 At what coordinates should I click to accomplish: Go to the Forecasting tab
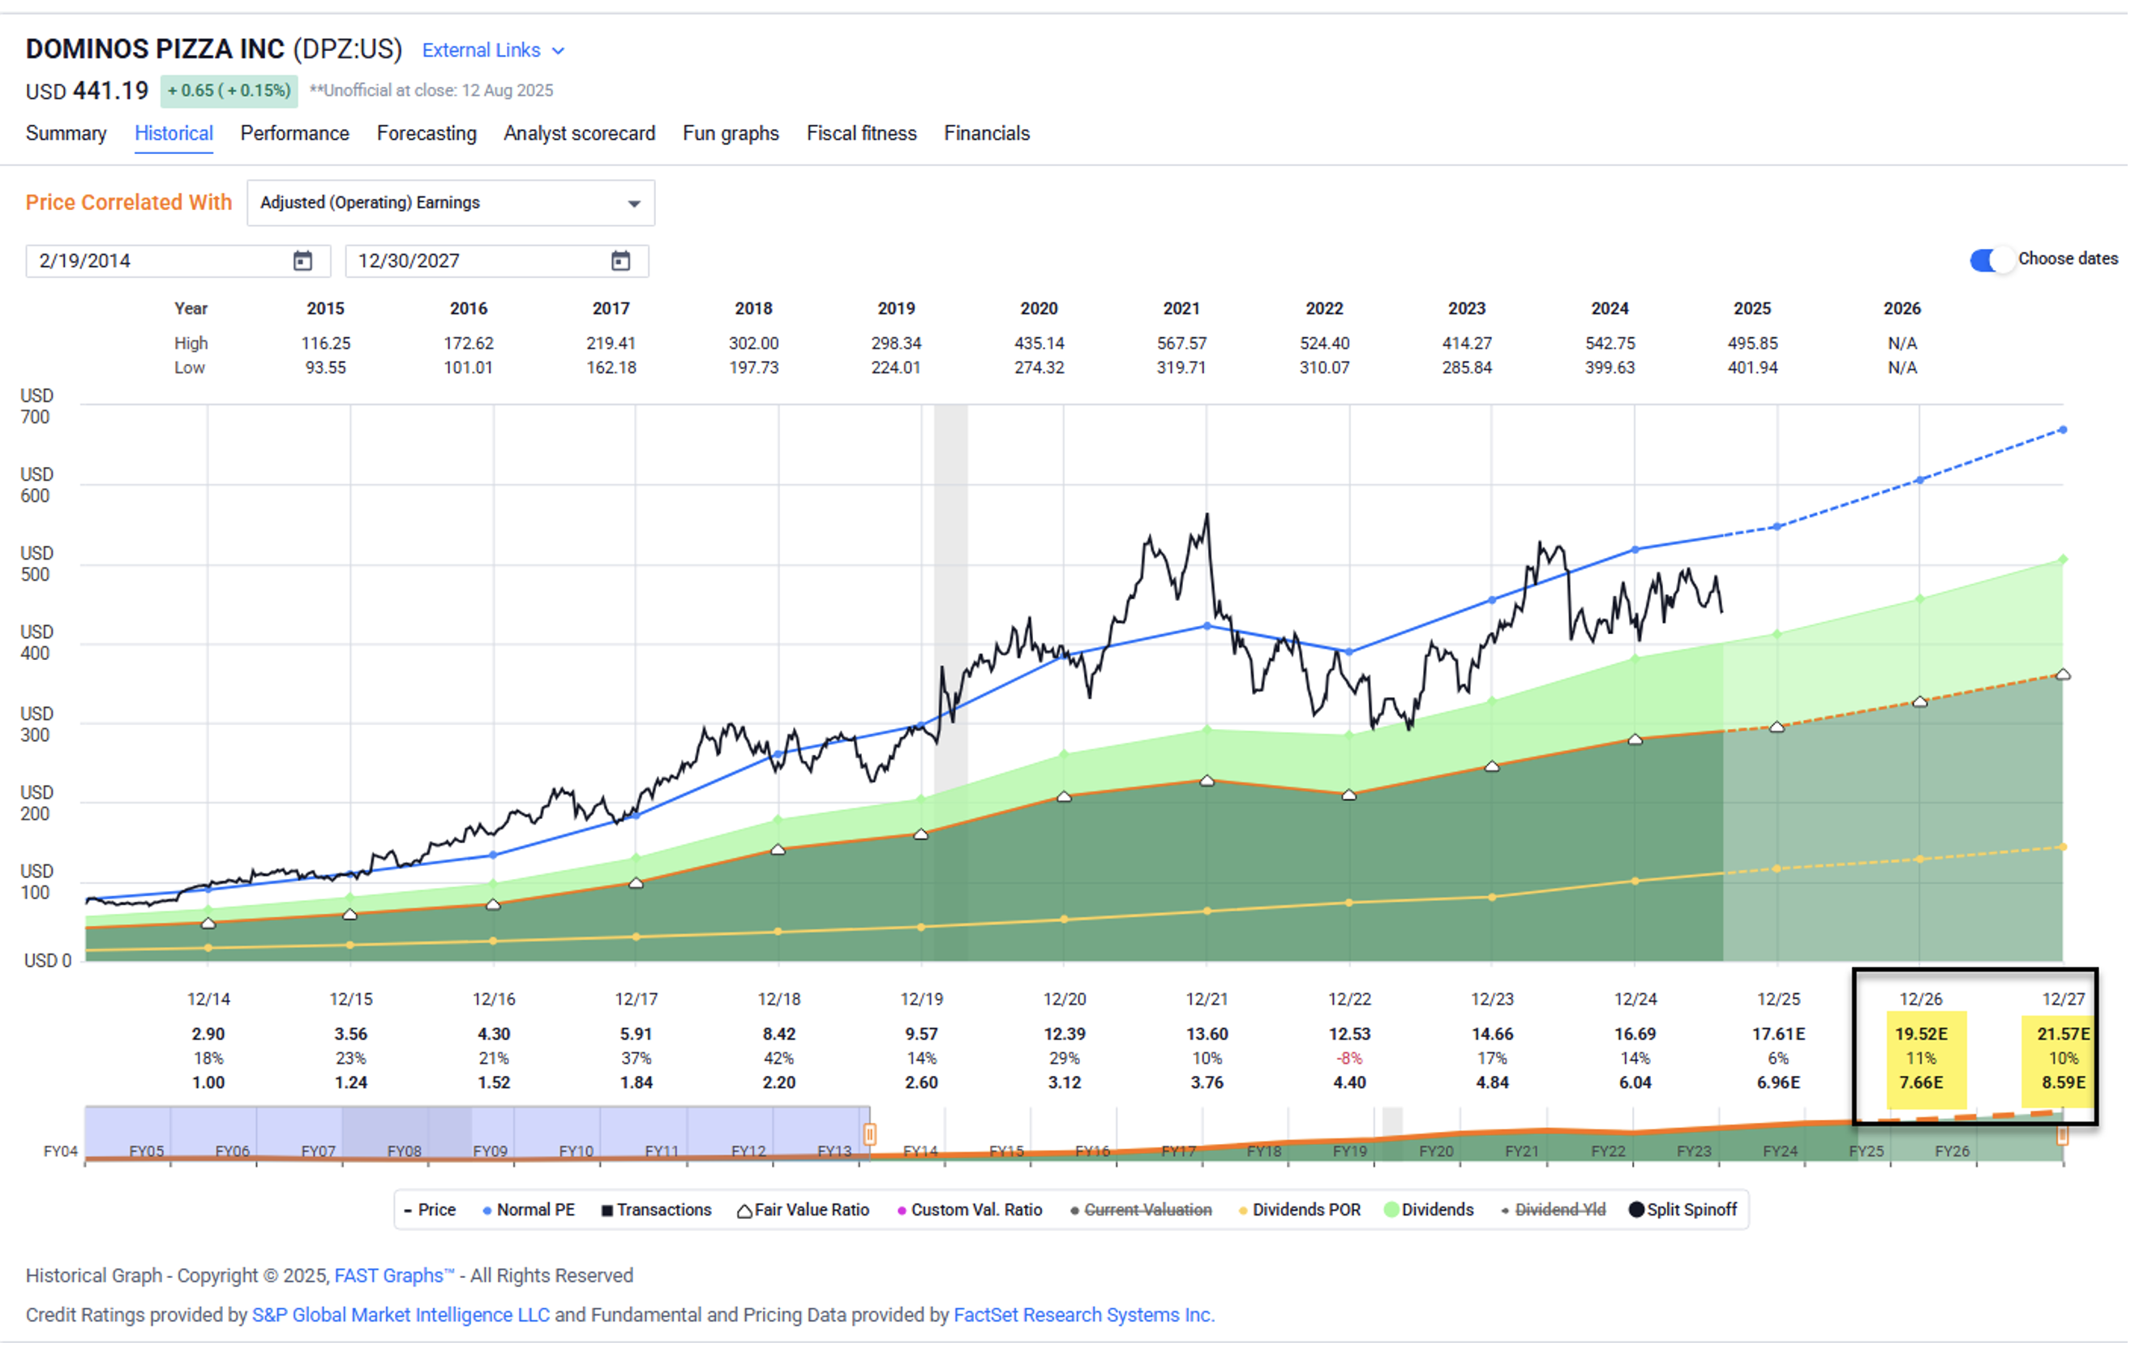[427, 133]
